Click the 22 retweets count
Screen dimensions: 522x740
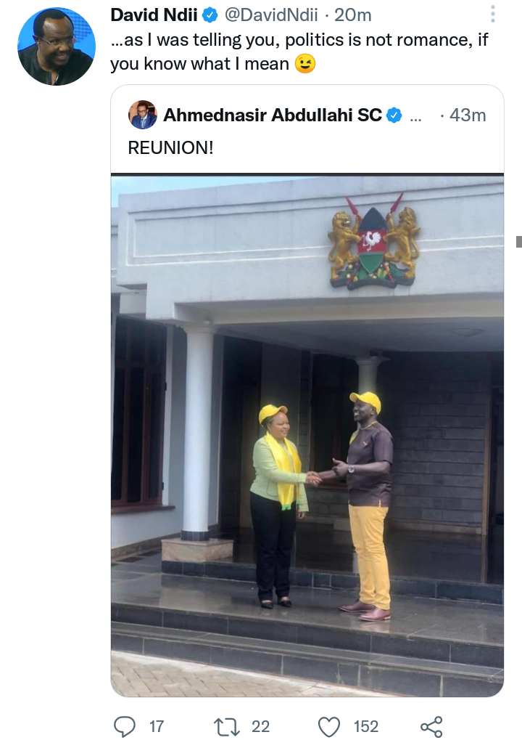tap(260, 726)
